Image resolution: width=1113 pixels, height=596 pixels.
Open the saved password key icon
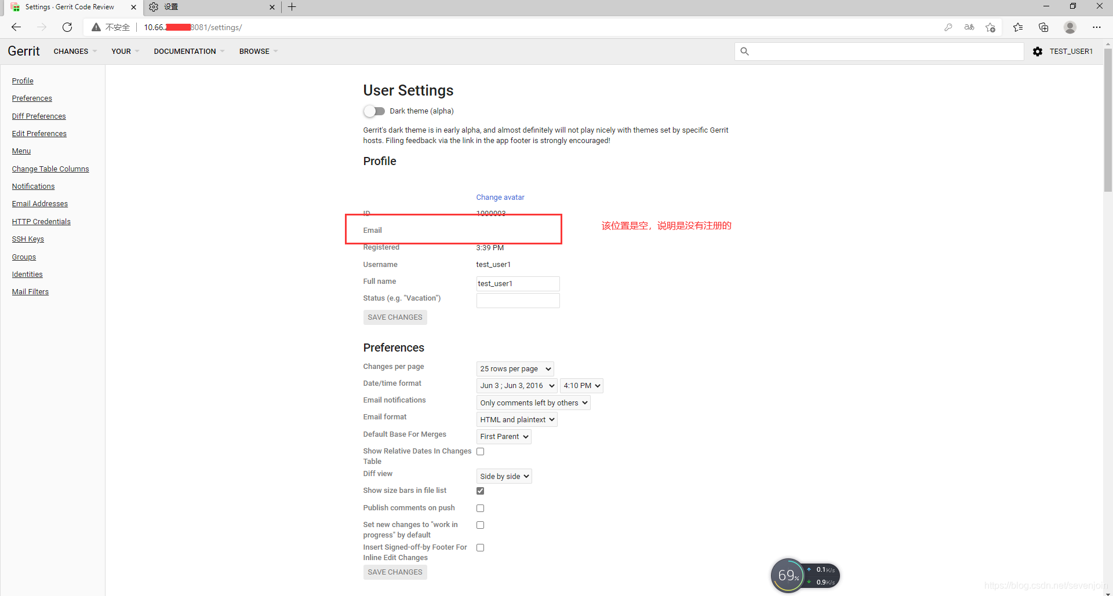(x=948, y=27)
